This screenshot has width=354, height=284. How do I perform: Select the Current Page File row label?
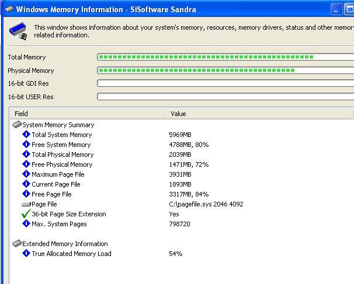point(56,184)
